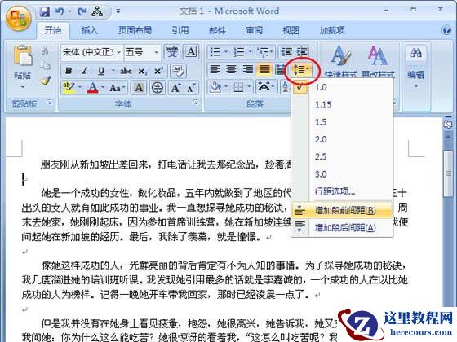Open the 剪贴板 dialog launcher
The image size is (457, 342).
50,102
